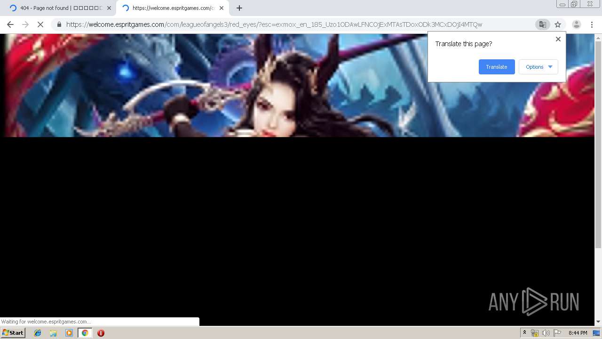Open the Windows Start menu
Image resolution: width=602 pixels, height=339 pixels.
tap(13, 333)
